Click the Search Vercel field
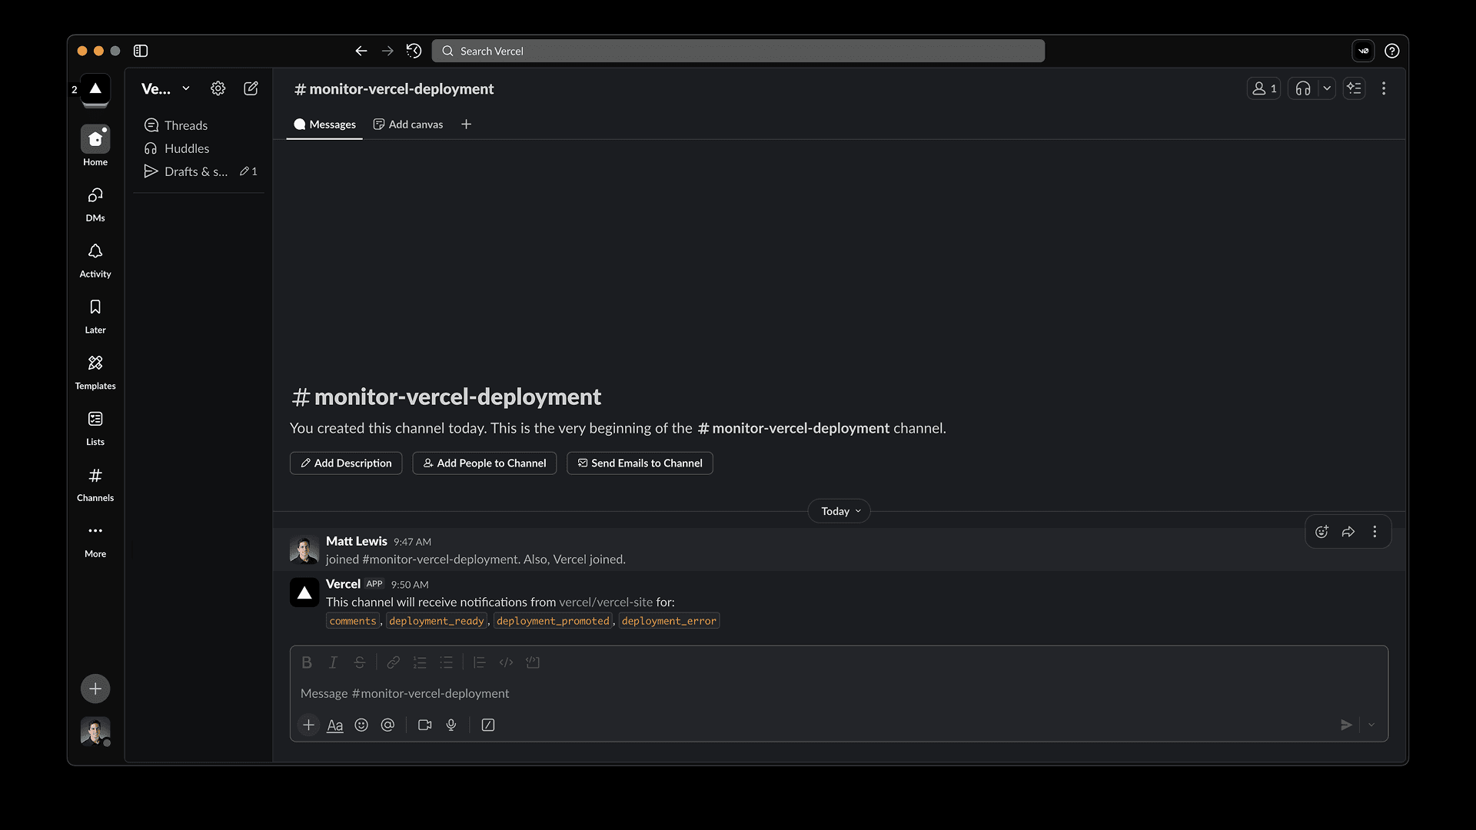1476x830 pixels. (738, 51)
